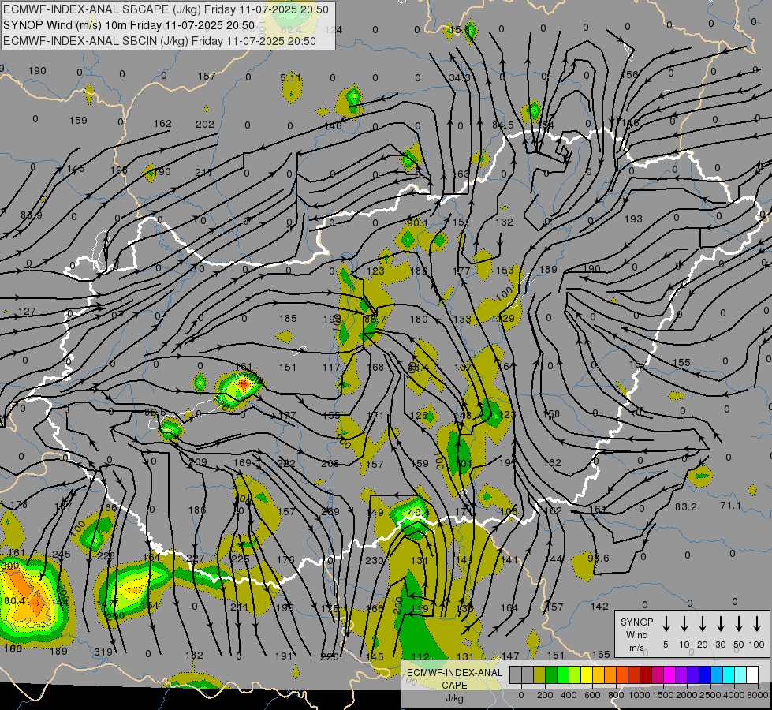Image resolution: width=772 pixels, height=710 pixels.
Task: Click the '2500' tick on CAPE scale
Action: point(710,695)
